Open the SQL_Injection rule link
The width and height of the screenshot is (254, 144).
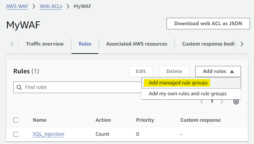coord(49,134)
